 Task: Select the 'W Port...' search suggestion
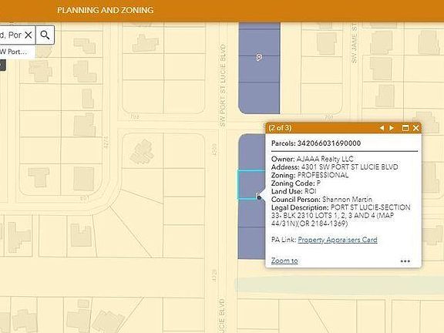click(17, 52)
